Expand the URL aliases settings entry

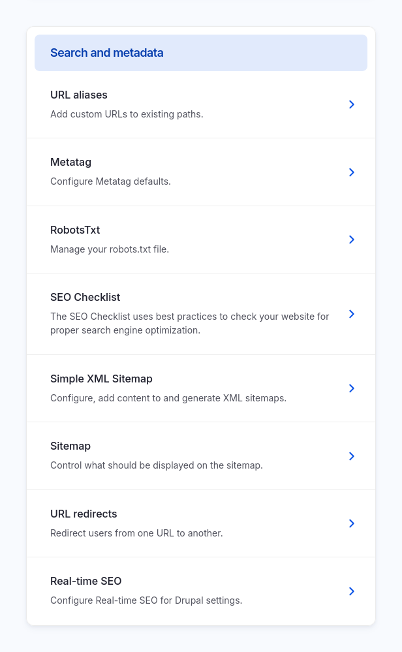coord(79,95)
